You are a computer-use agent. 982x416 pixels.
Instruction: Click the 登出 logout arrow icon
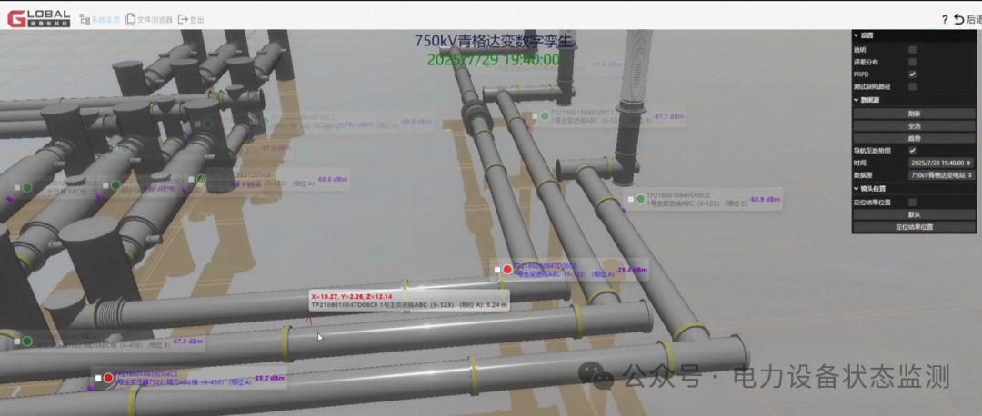coord(183,19)
